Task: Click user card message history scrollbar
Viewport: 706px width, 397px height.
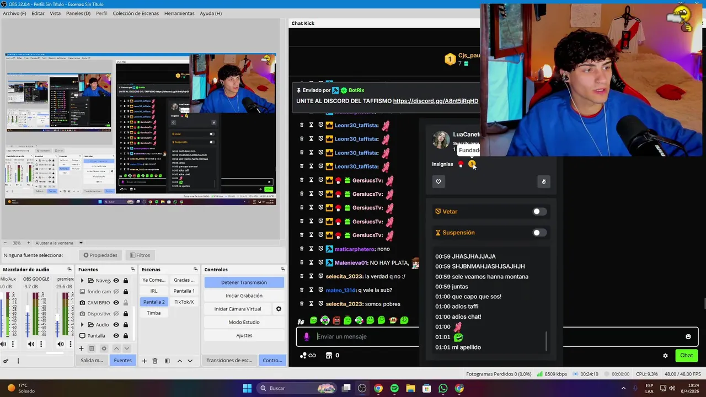Action: [547, 341]
